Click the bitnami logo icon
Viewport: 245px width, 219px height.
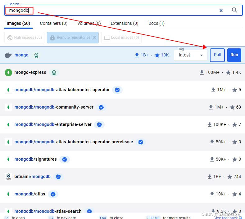[8, 177]
